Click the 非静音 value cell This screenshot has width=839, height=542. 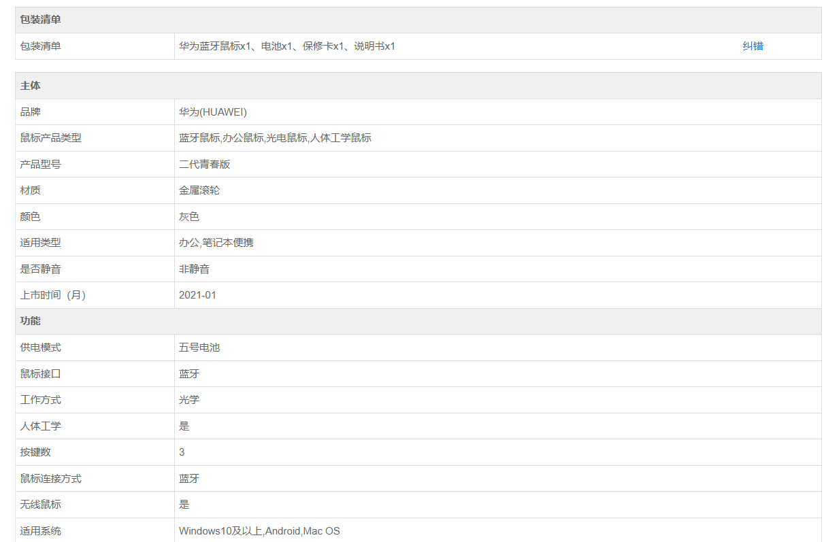click(195, 269)
